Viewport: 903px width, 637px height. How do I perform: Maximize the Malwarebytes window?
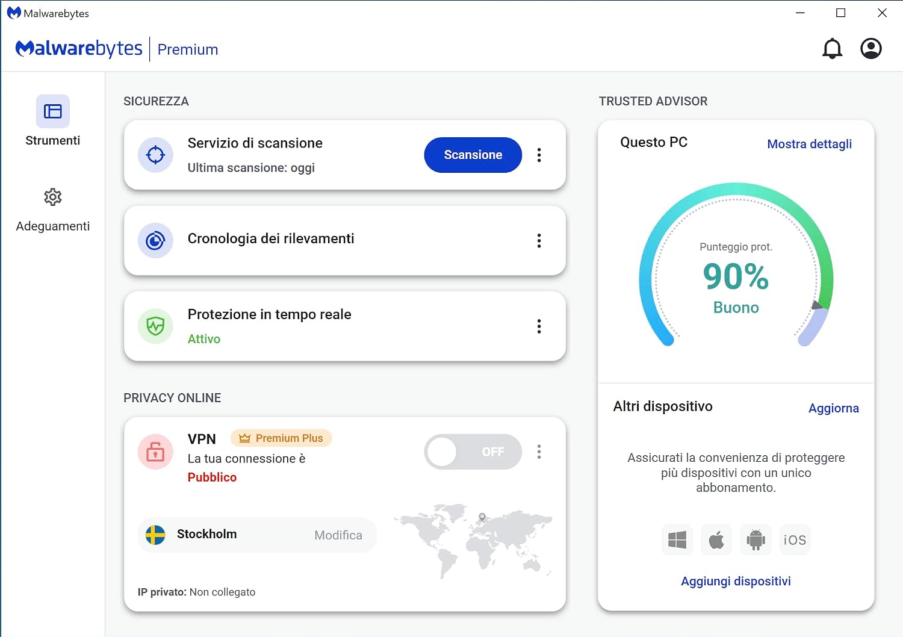[x=841, y=13]
